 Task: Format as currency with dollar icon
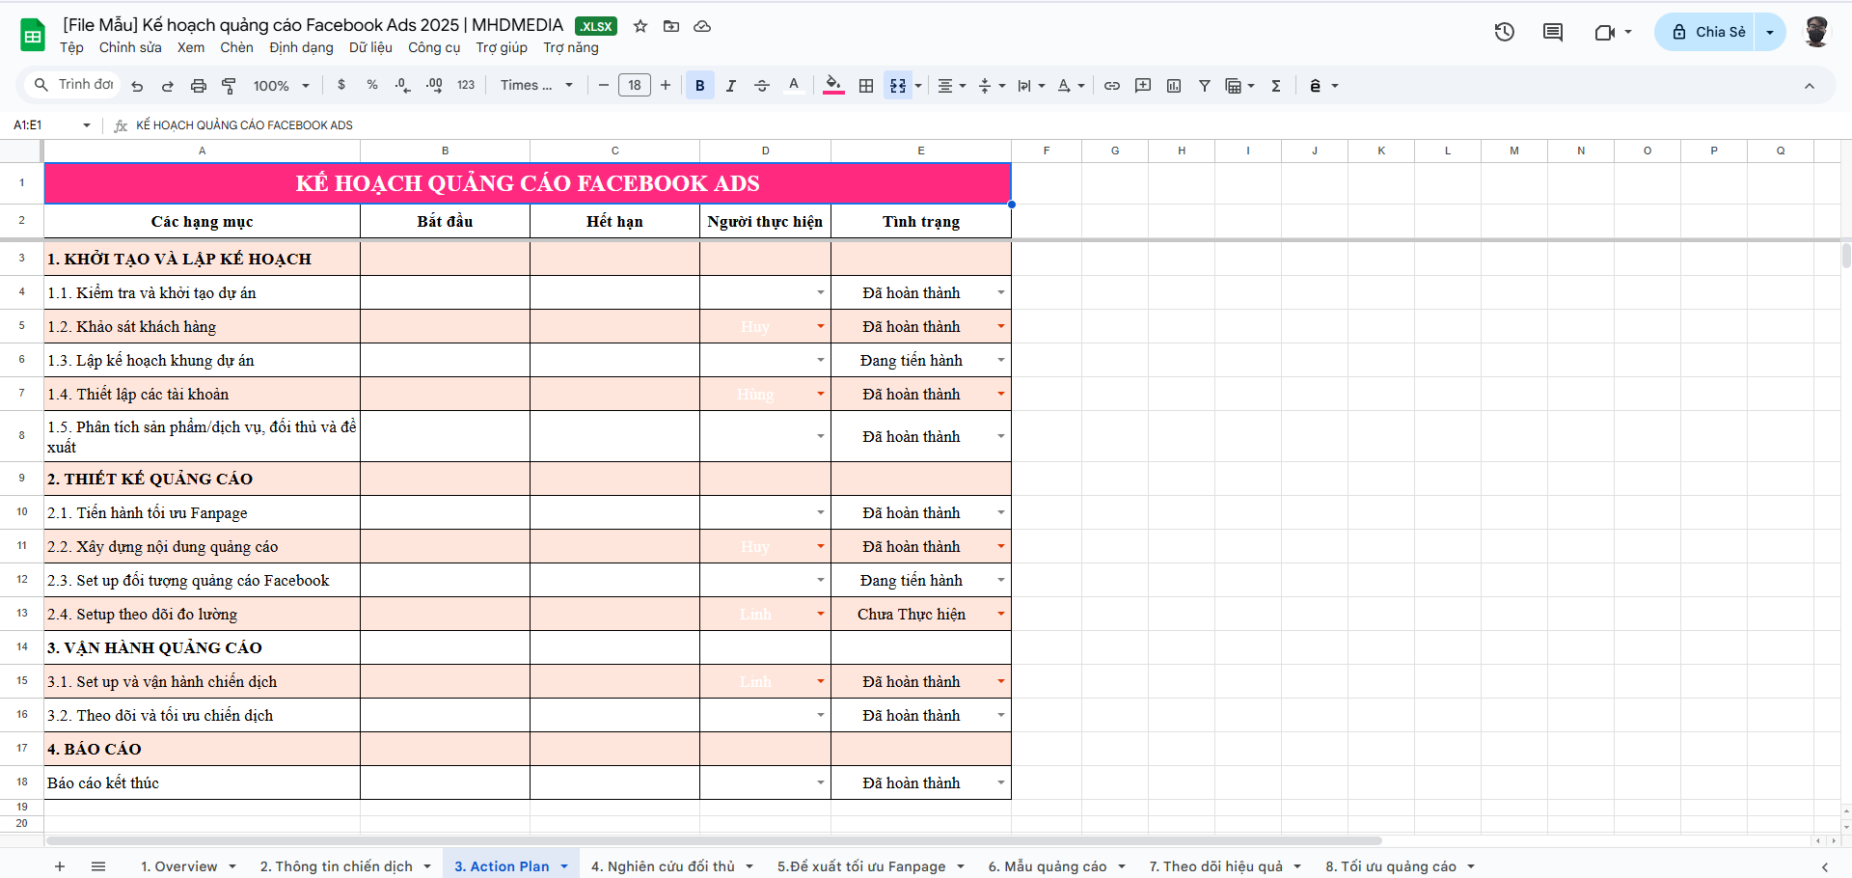pos(341,85)
